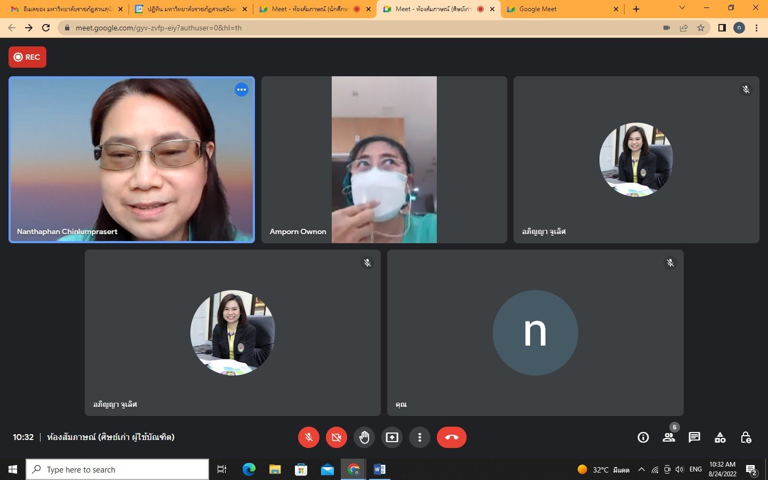Show the participants list
The height and width of the screenshot is (480, 768).
pos(668,437)
